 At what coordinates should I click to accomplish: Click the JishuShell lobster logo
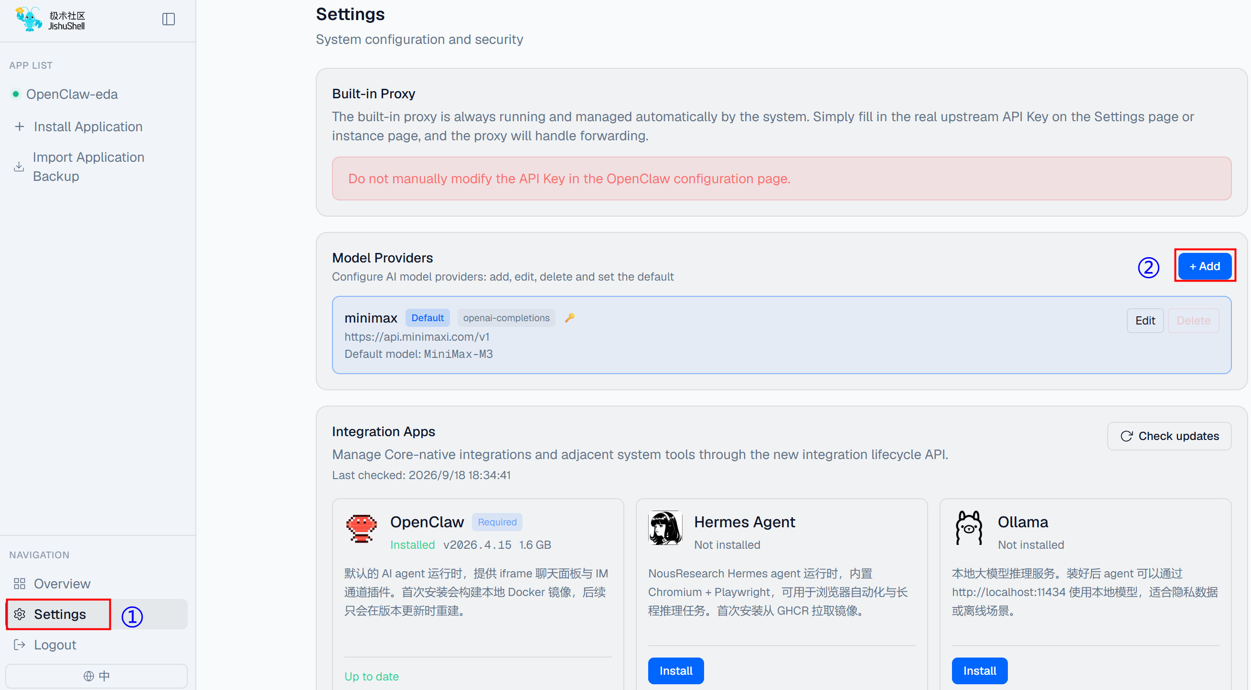(29, 19)
